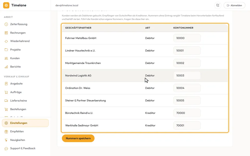Open Lieferscheine truck icon
Screen dimensions: 250x156
click(6, 101)
